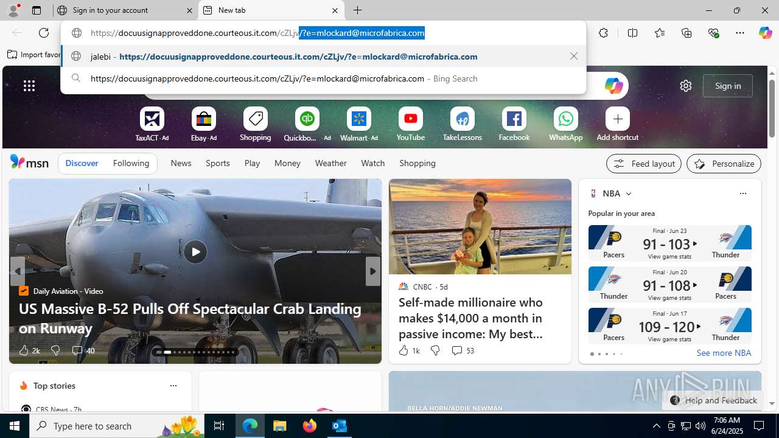Viewport: 779px width, 438px height.
Task: Open Outlook from the taskbar
Action: pyautogui.click(x=339, y=426)
